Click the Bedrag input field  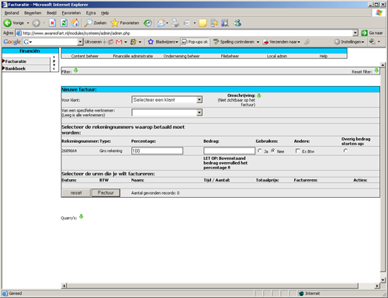pyautogui.click(x=229, y=151)
